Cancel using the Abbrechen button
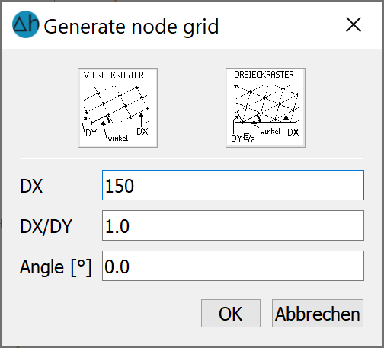The width and height of the screenshot is (384, 348). pyautogui.click(x=318, y=313)
